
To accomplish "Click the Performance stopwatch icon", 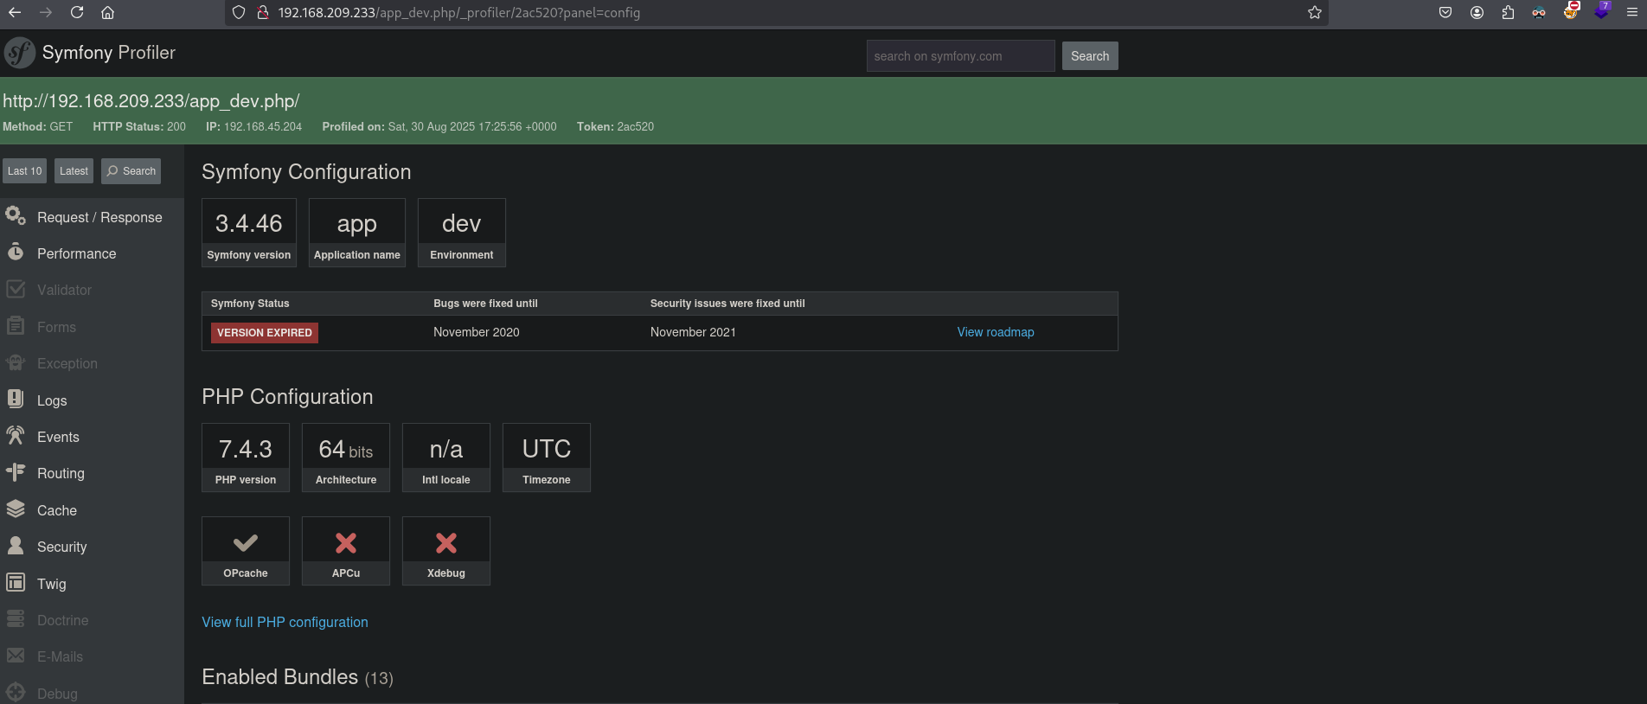I will point(16,253).
